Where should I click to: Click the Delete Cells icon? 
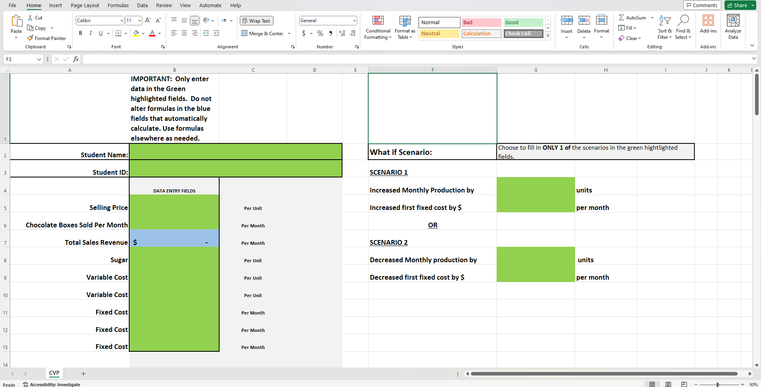point(584,21)
